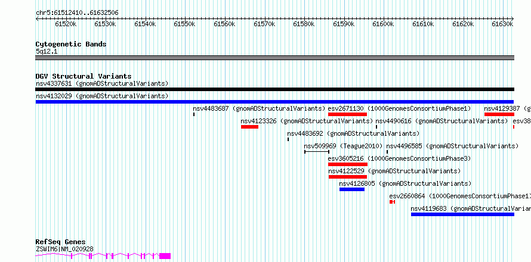The image size is (531, 262).
Task: Select the esv3605216 red bar
Action: [348, 164]
